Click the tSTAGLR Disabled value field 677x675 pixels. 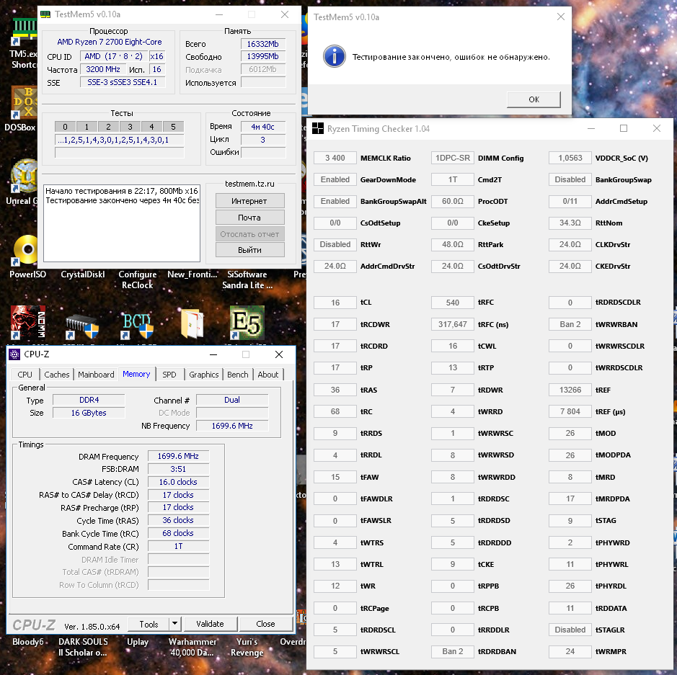pos(570,630)
